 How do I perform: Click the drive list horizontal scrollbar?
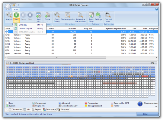[57, 57]
